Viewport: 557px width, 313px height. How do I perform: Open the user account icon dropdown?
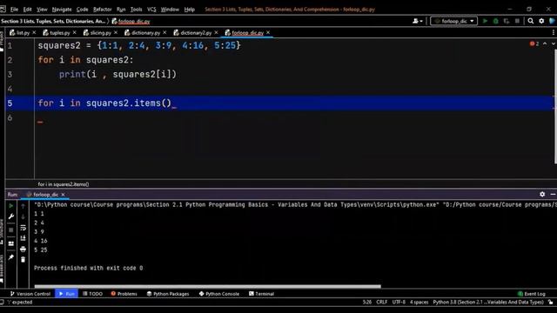point(418,21)
